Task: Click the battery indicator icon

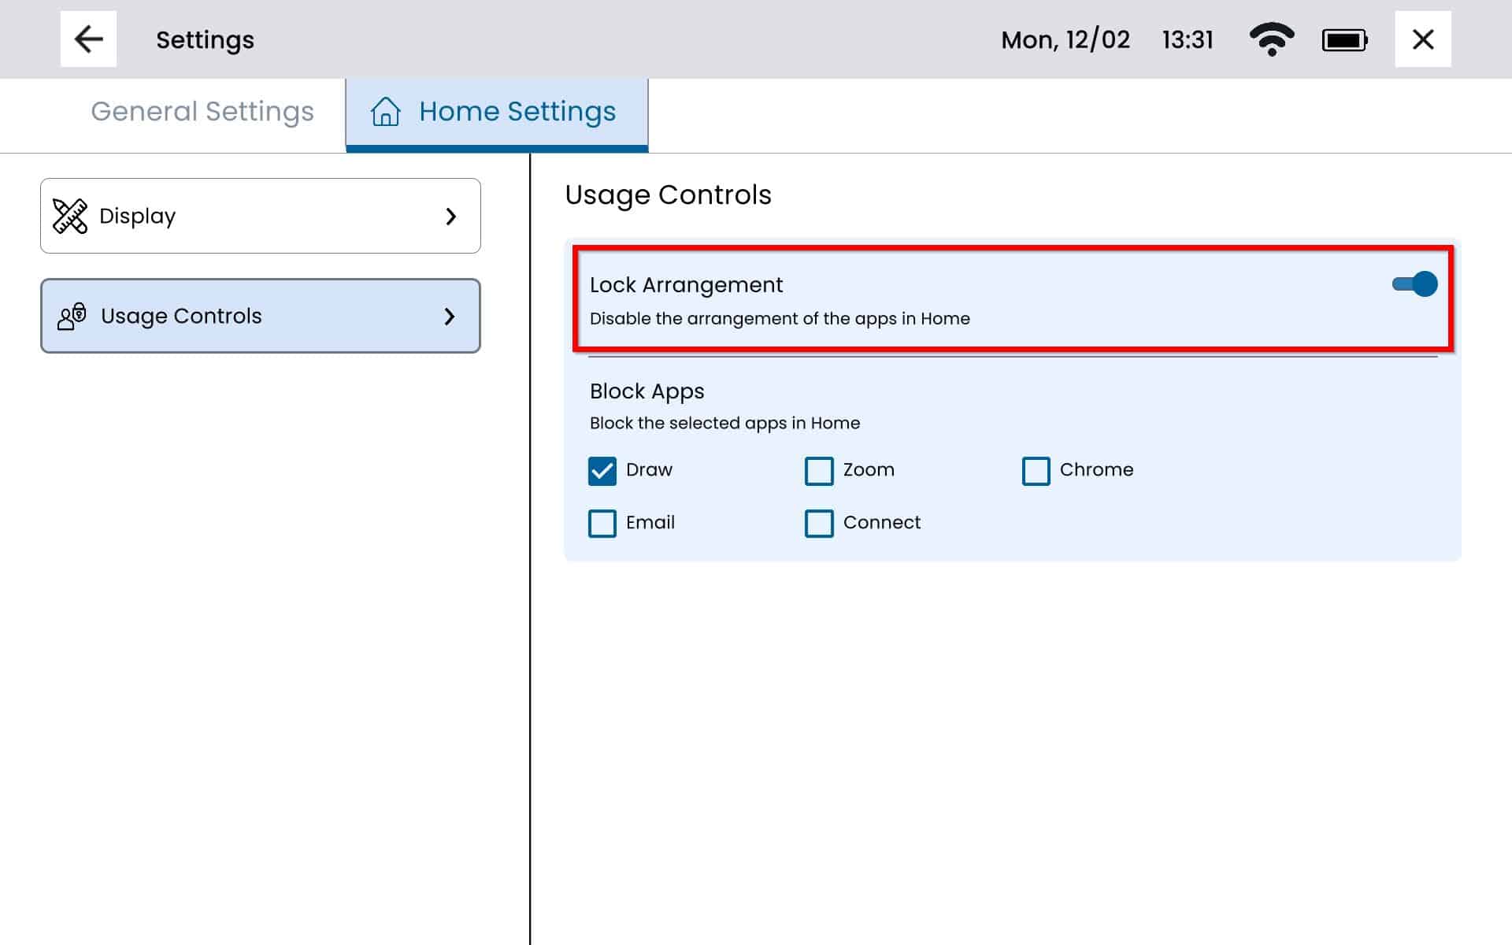Action: click(1344, 40)
